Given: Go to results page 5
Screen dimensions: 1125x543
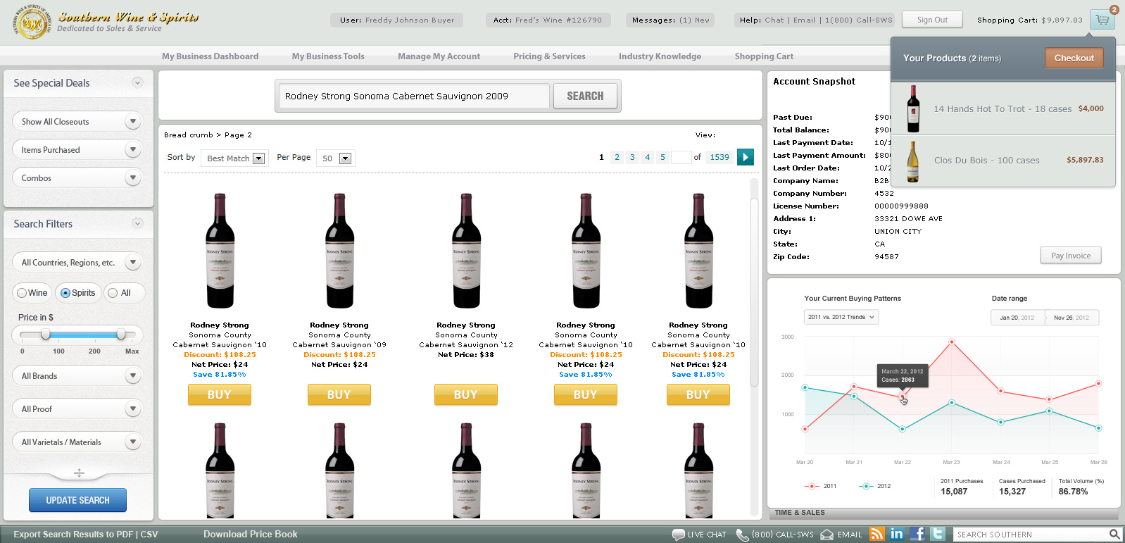Looking at the screenshot, I should click(662, 157).
